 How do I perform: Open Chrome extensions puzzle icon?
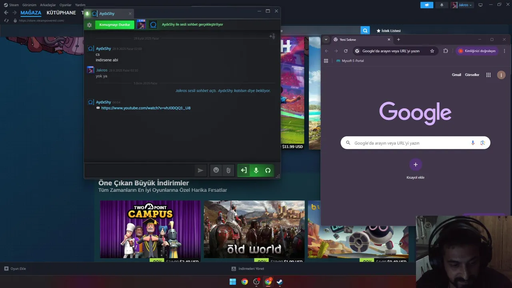(446, 51)
